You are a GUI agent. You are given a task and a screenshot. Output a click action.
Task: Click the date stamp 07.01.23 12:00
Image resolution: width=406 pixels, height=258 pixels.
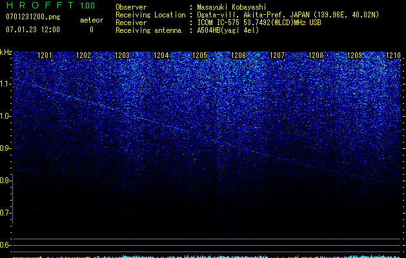pyautogui.click(x=33, y=30)
